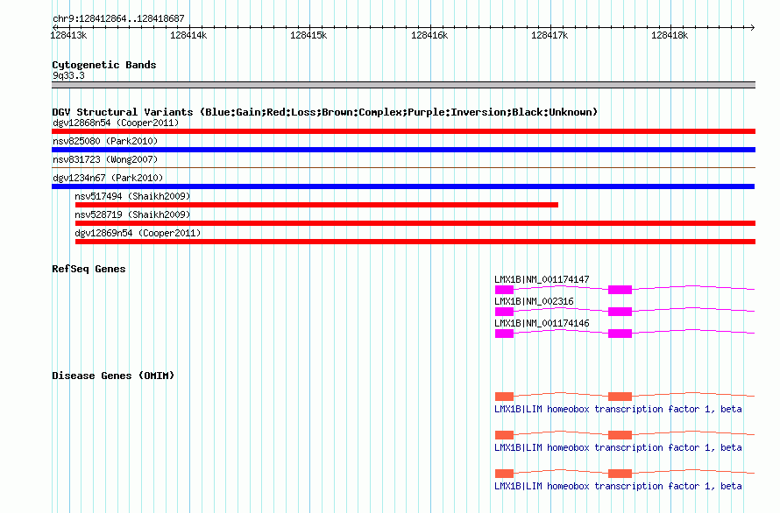Image resolution: width=780 pixels, height=513 pixels.
Task: Open the nsv831723 (Wong2007) label
Action: 105,159
